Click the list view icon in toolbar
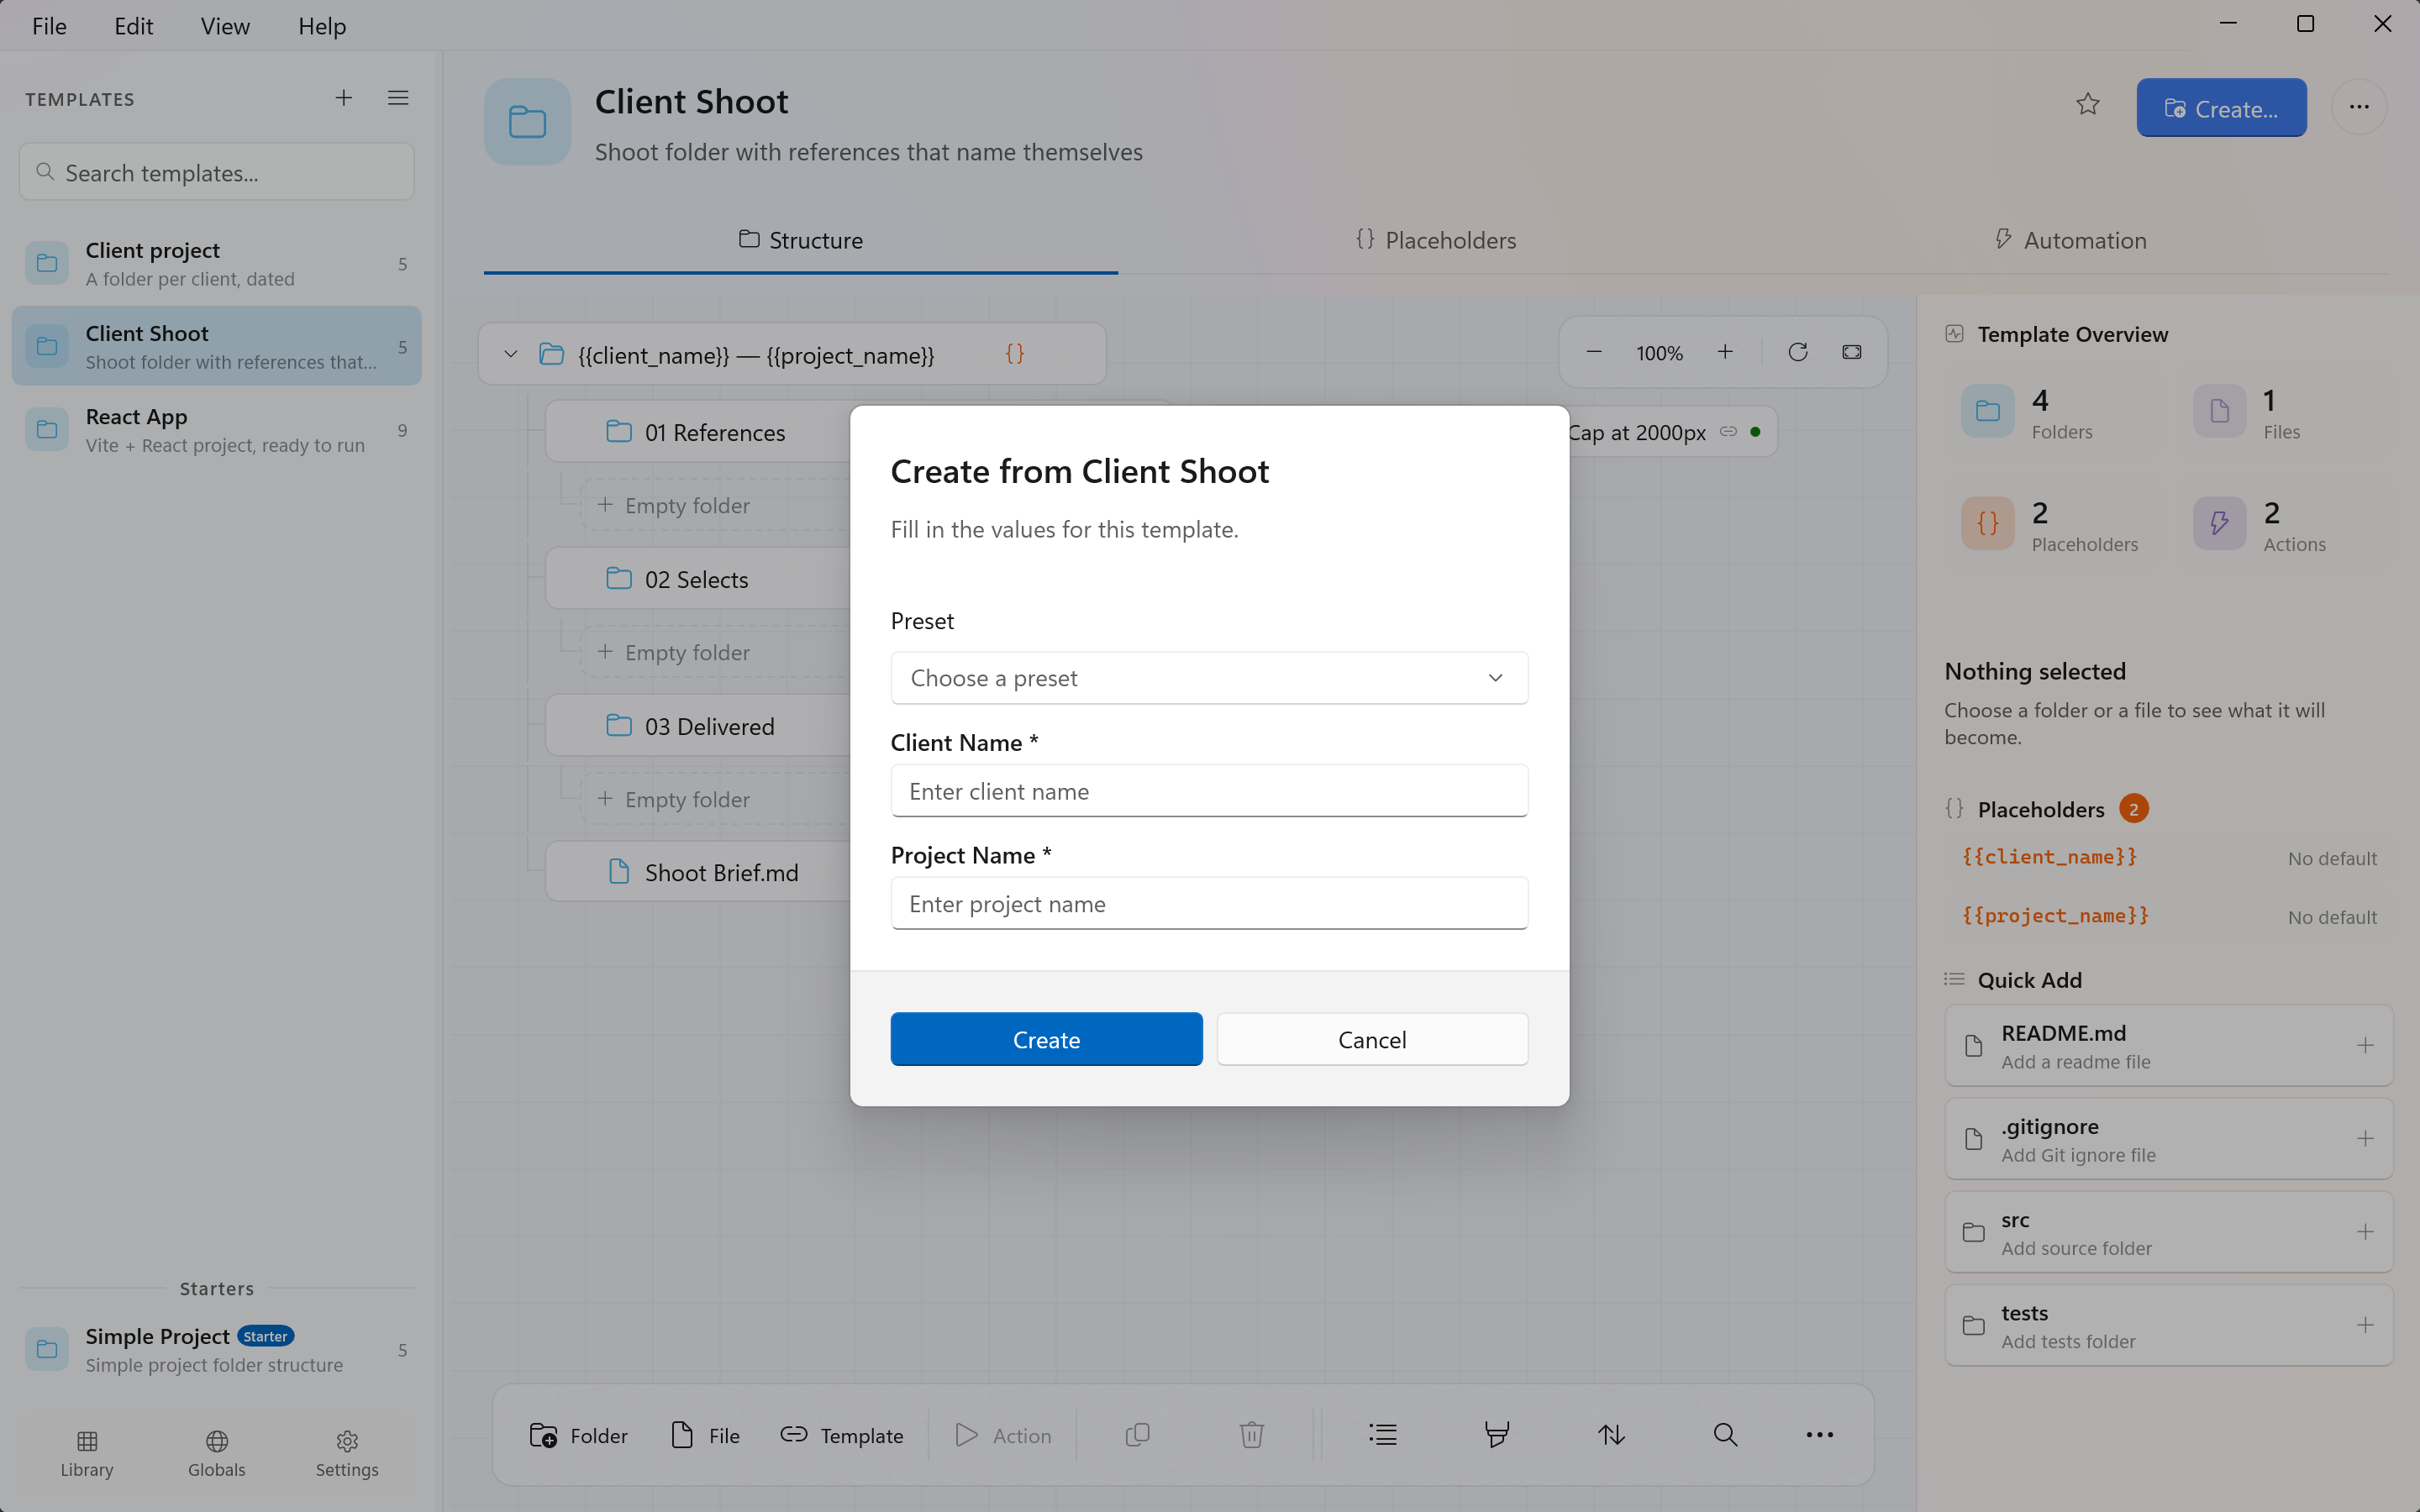Screen dimensions: 2420x1512 [x=1383, y=1435]
